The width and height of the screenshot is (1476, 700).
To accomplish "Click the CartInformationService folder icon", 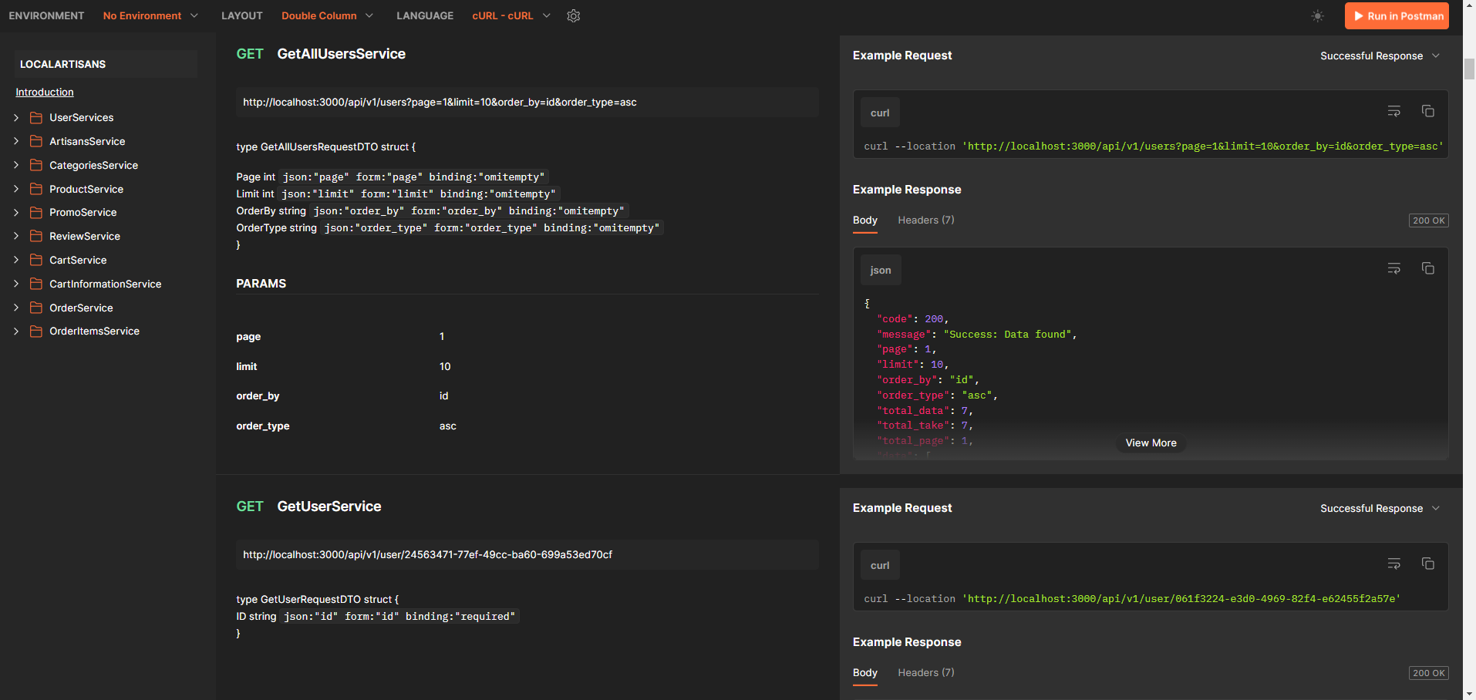I will 36,284.
